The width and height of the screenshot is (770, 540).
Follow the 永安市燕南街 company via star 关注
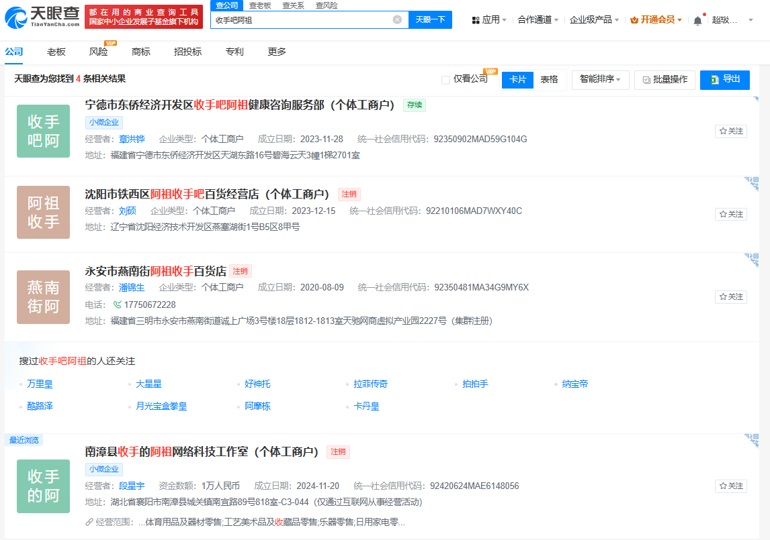tap(731, 296)
